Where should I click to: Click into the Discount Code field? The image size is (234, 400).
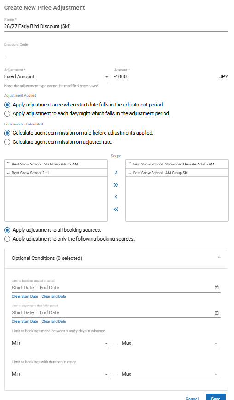[116, 52]
